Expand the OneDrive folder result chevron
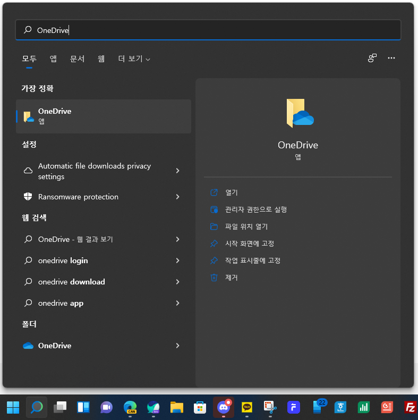The image size is (418, 420). (178, 346)
